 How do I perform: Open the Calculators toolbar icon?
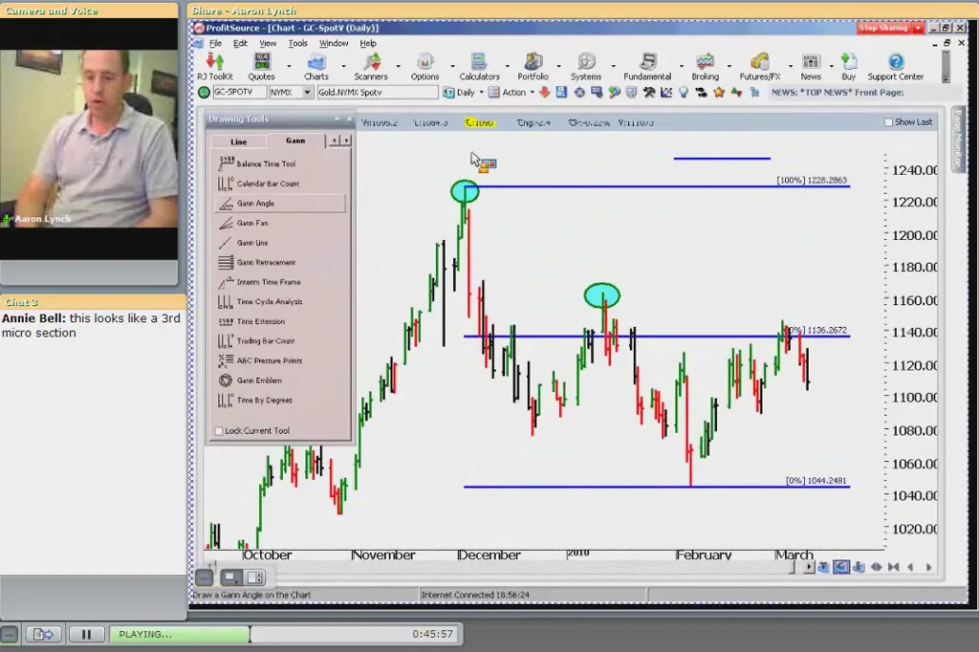479,66
